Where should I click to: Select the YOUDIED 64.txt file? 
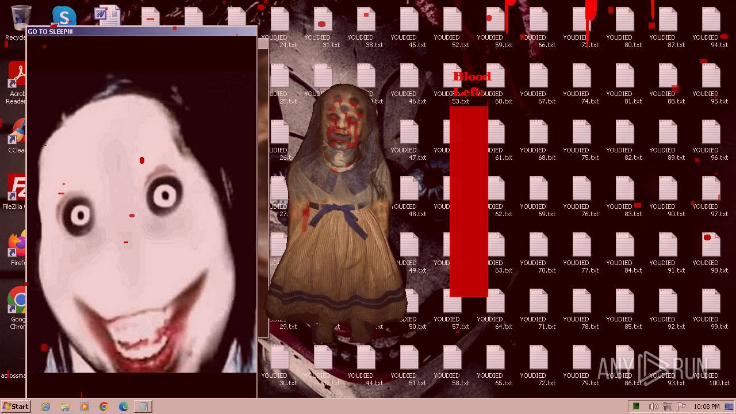[x=495, y=310]
